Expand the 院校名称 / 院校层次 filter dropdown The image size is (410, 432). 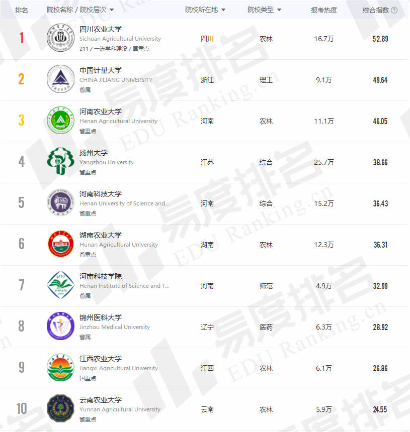click(x=112, y=10)
